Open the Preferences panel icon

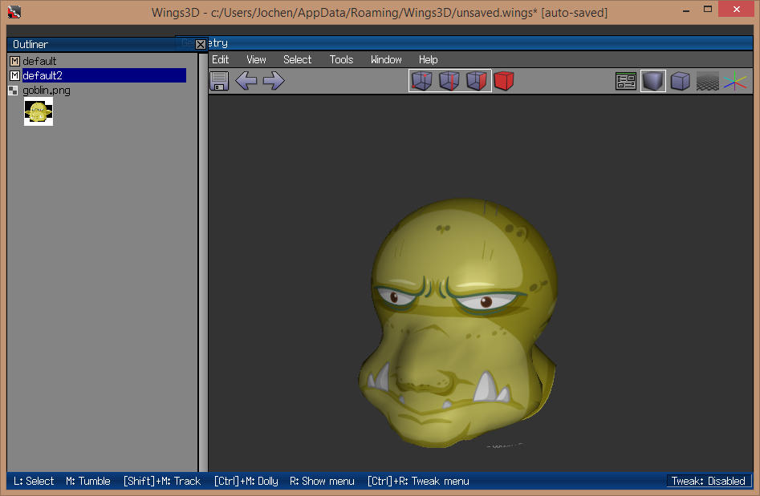[626, 81]
